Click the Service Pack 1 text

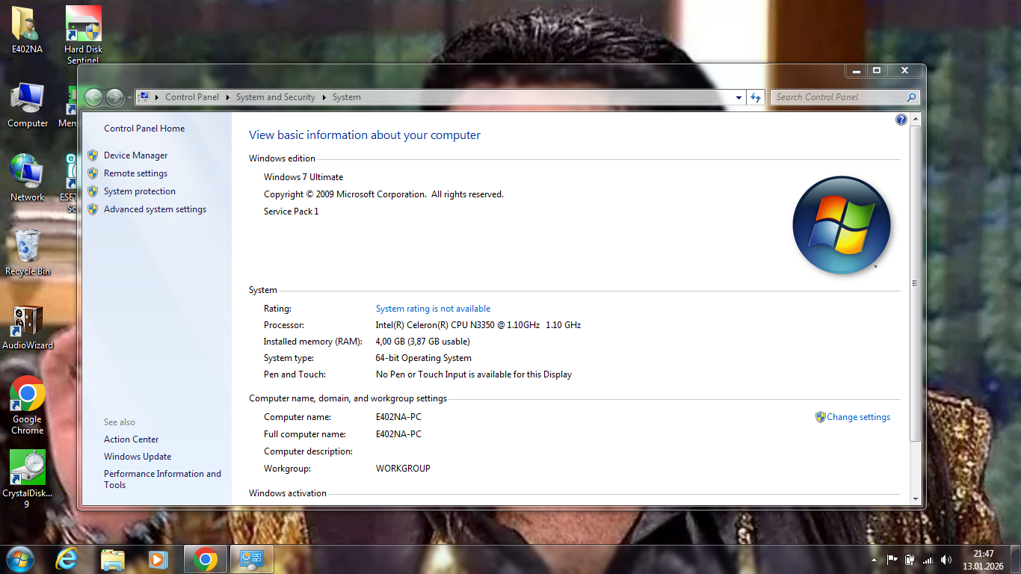[291, 212]
